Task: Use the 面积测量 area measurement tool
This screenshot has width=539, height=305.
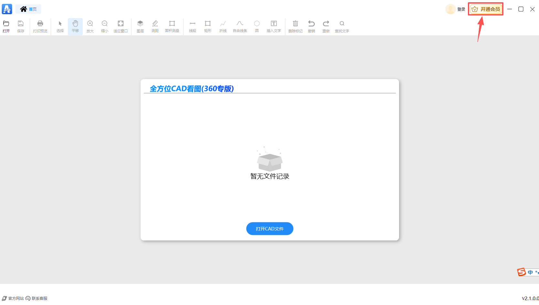Action: (172, 26)
